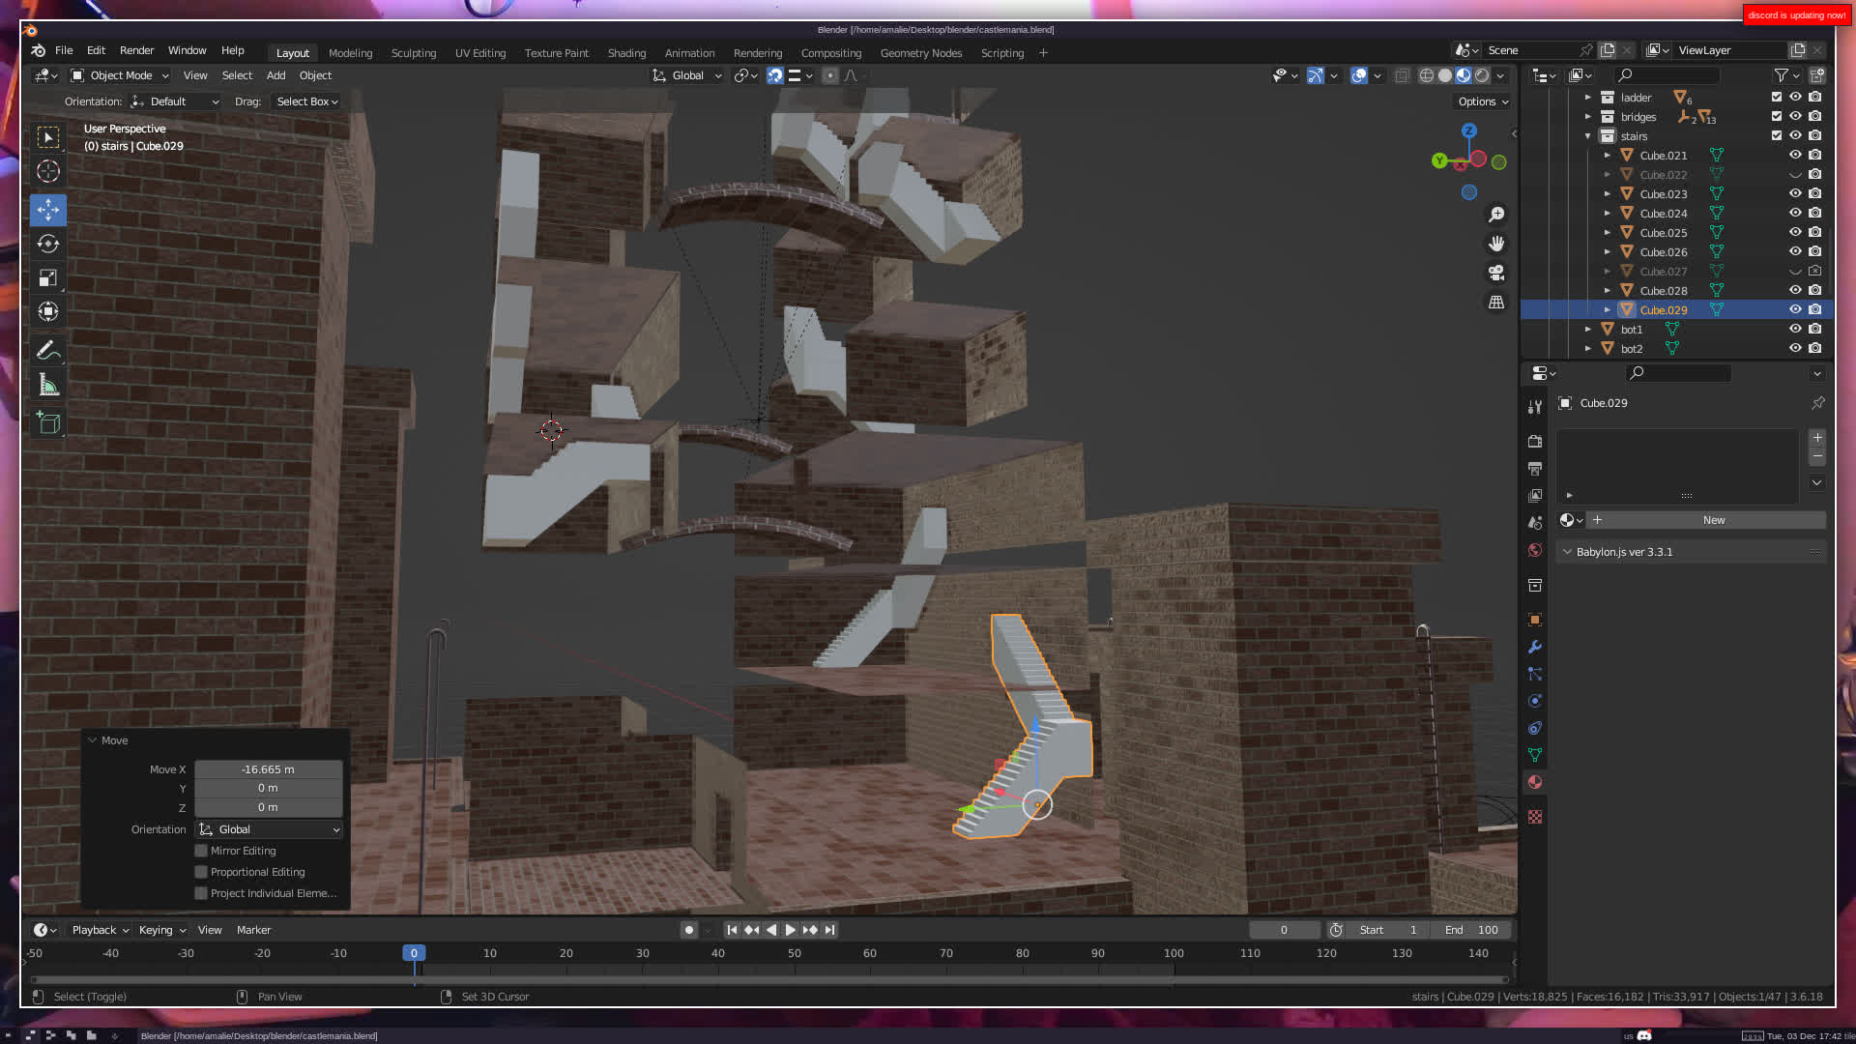Select the 3D Cursor tool
Viewport: 1856px width, 1044px height.
click(47, 172)
